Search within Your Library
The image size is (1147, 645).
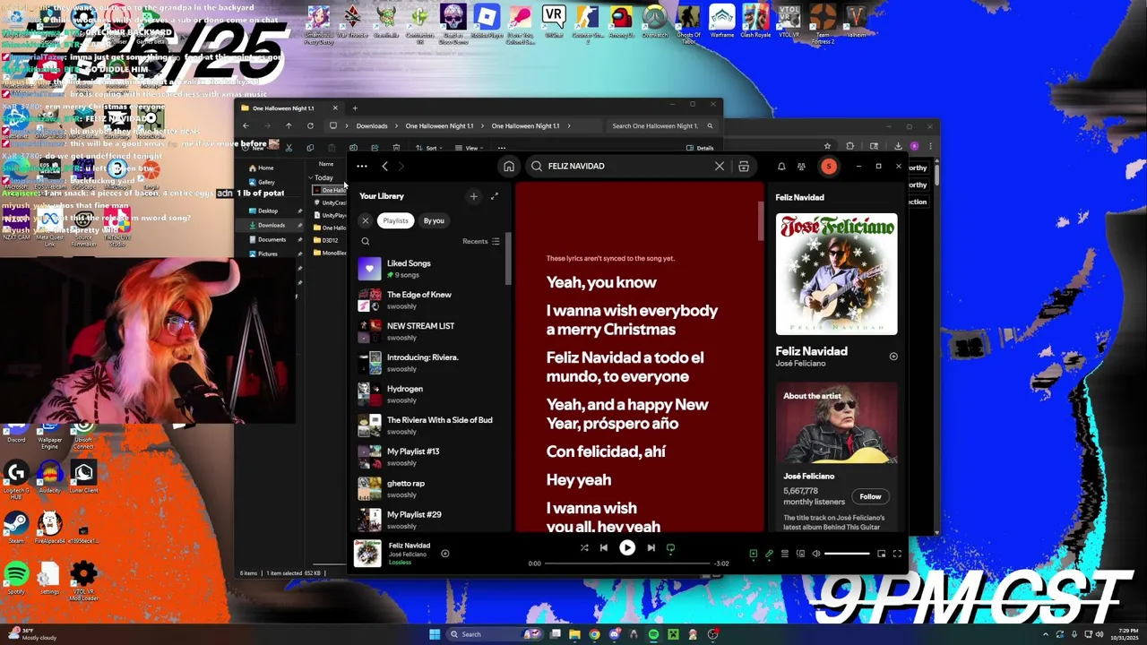[365, 242]
